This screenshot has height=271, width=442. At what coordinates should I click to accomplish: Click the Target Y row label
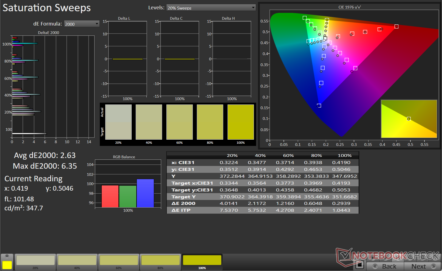(183, 197)
